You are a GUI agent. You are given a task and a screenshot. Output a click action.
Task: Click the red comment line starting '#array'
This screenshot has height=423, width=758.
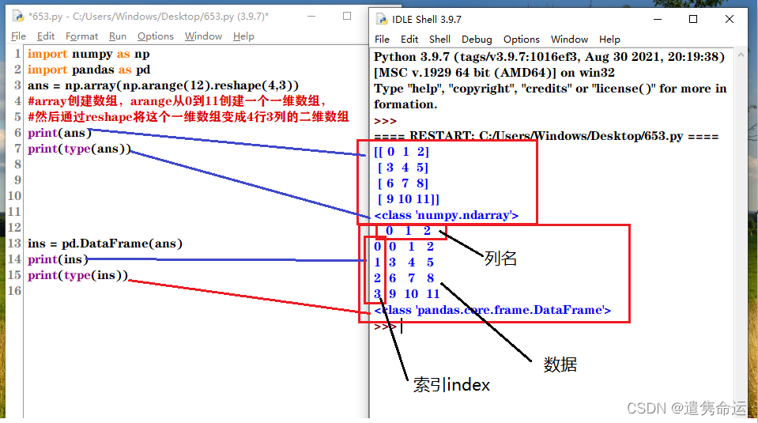177,101
